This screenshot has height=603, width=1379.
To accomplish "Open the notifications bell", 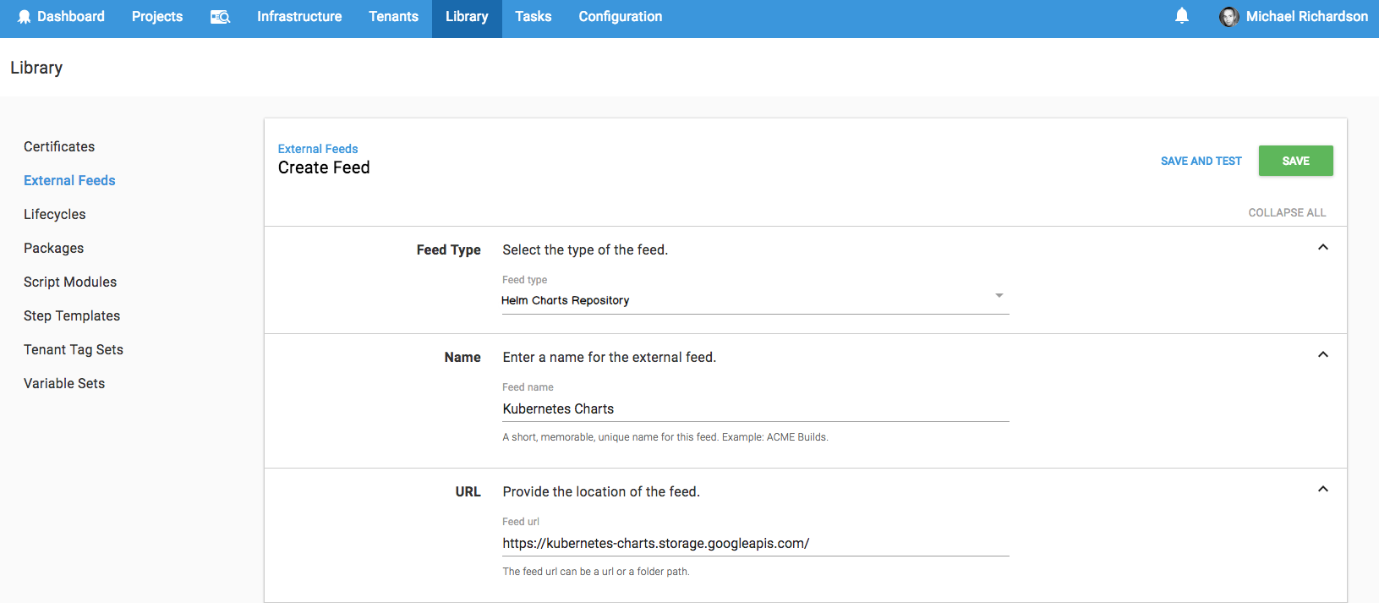I will pos(1182,16).
